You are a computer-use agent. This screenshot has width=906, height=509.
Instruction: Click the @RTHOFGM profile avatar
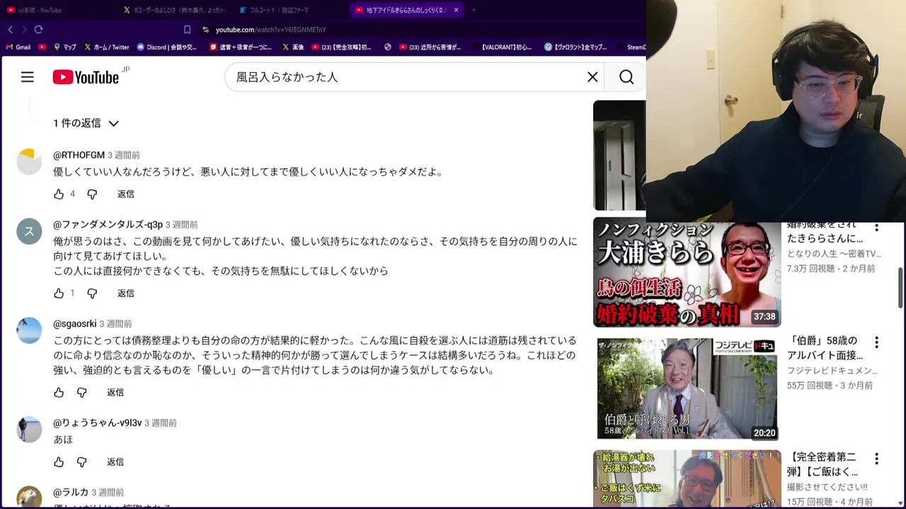click(x=29, y=162)
